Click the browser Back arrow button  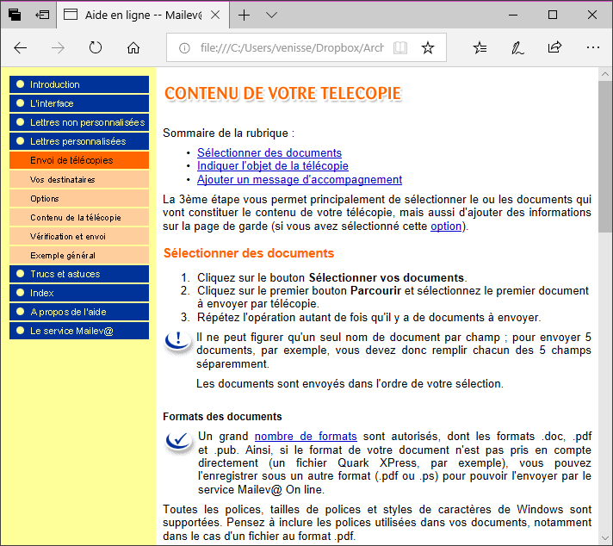click(x=21, y=48)
